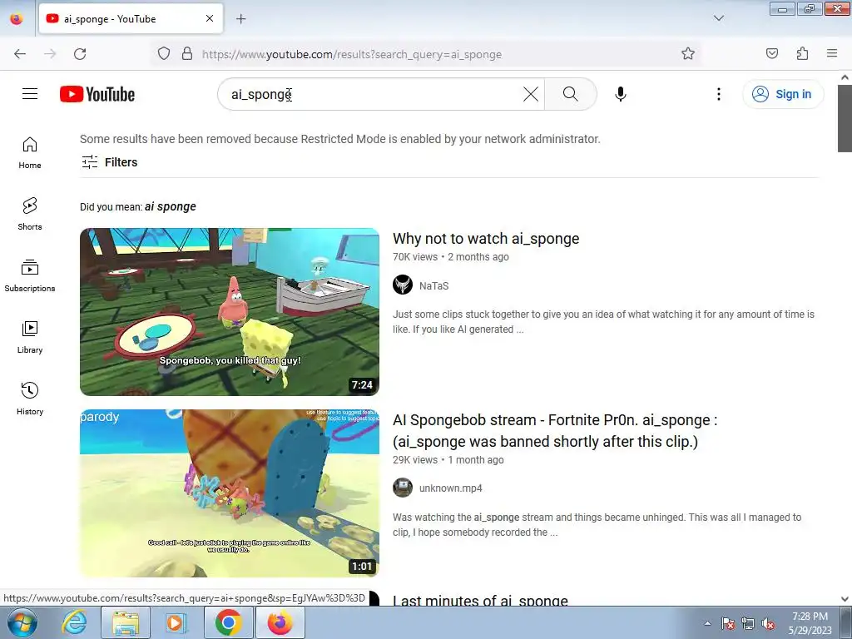This screenshot has height=639, width=852.
Task: Open the unknown.mp4 channel avatar
Action: tap(403, 488)
